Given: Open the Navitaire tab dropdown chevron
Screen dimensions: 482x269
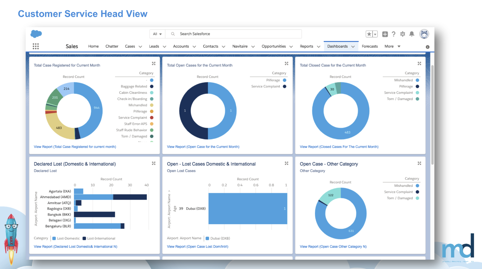Looking at the screenshot, I should pos(253,47).
